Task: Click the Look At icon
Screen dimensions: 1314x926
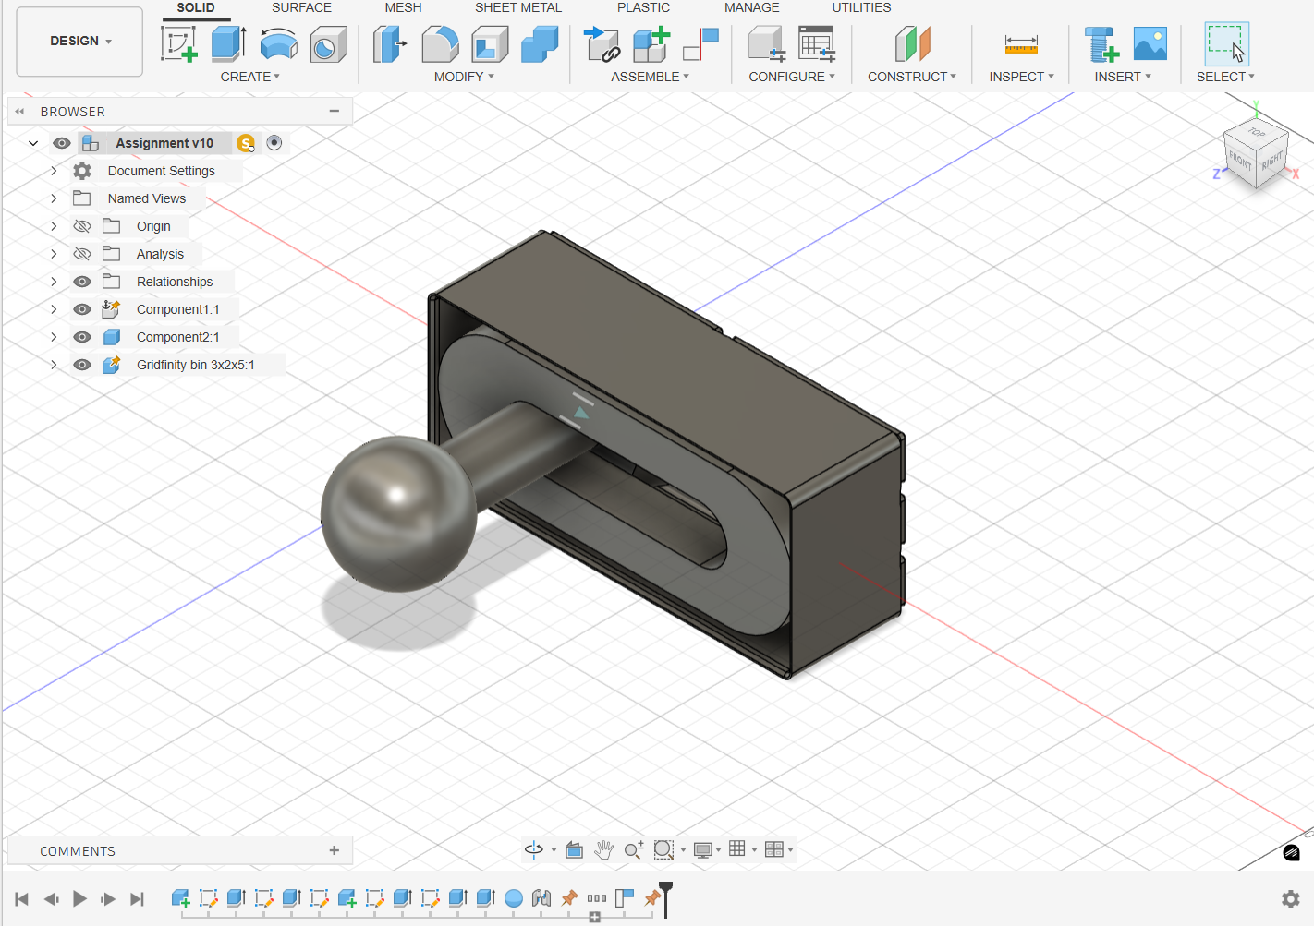Action: point(574,849)
